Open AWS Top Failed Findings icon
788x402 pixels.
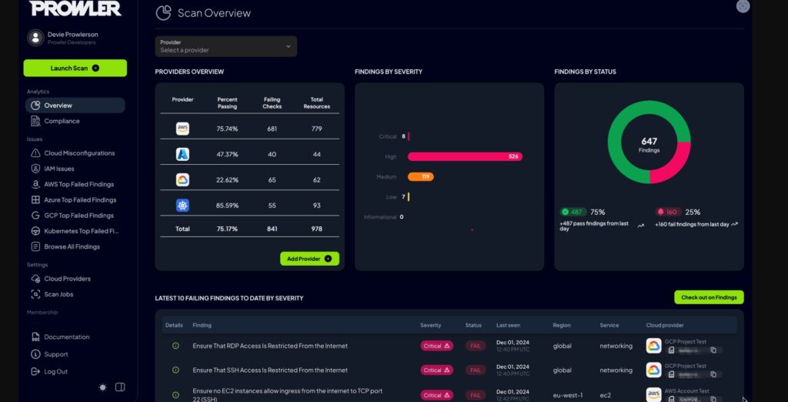35,185
